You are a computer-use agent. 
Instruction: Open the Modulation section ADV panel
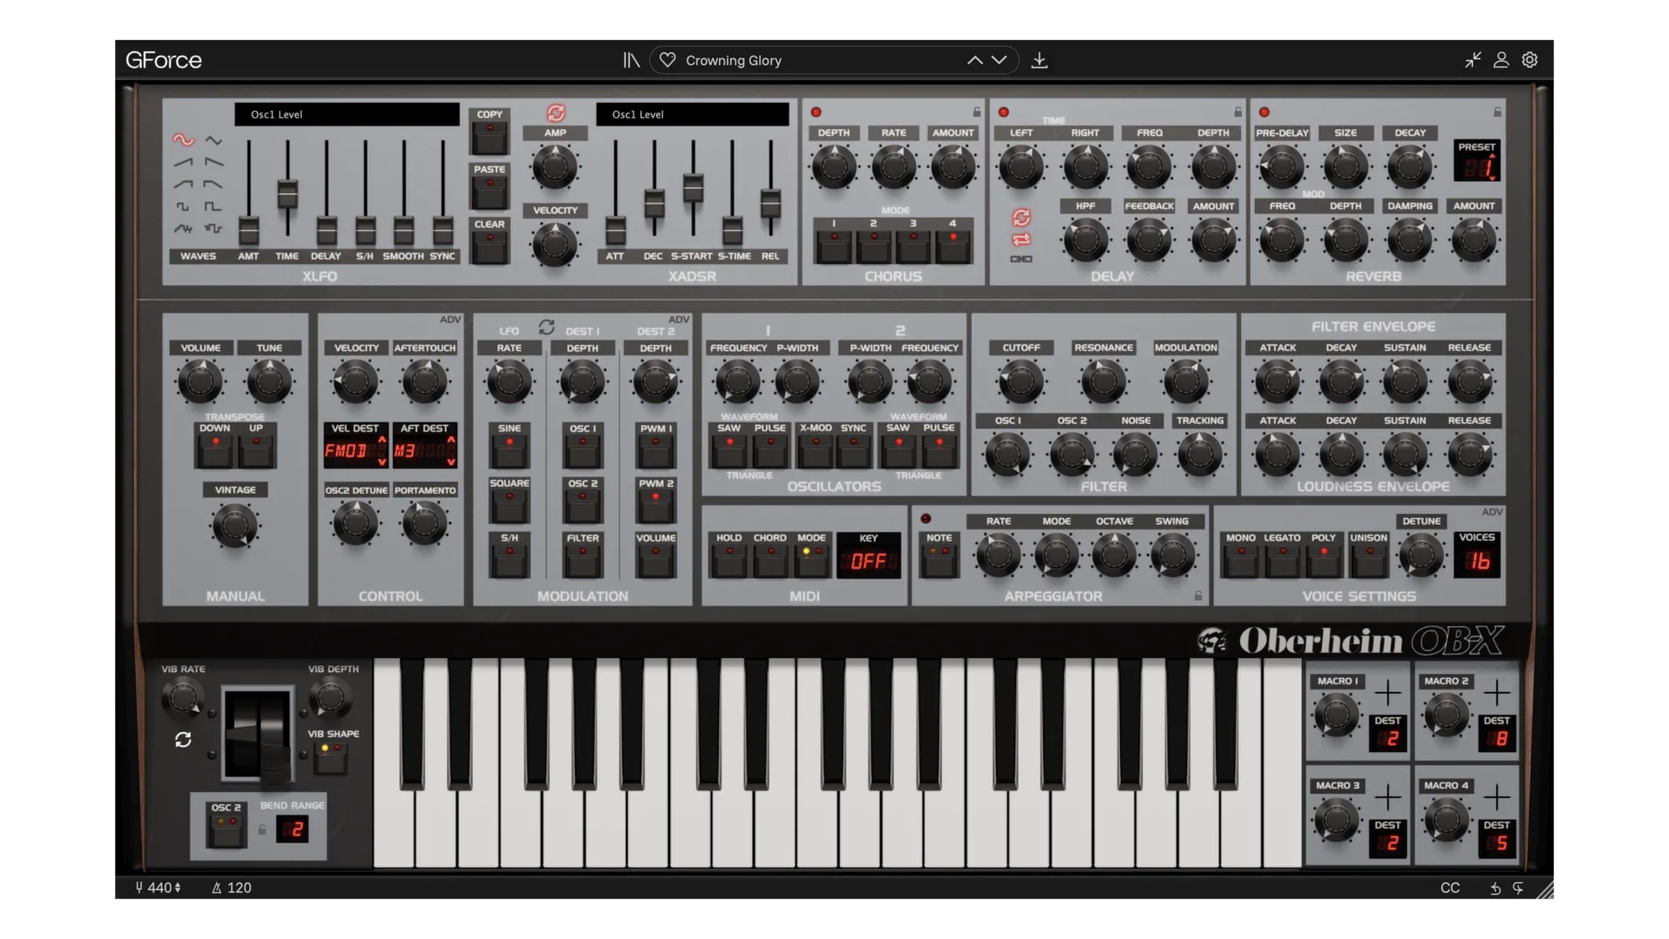coord(678,319)
